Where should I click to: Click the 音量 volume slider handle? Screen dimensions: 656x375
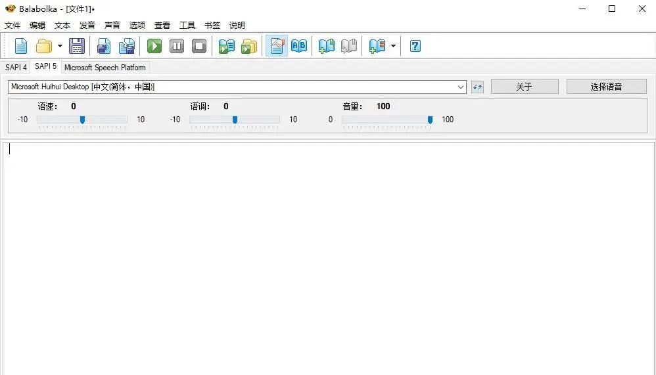(430, 120)
